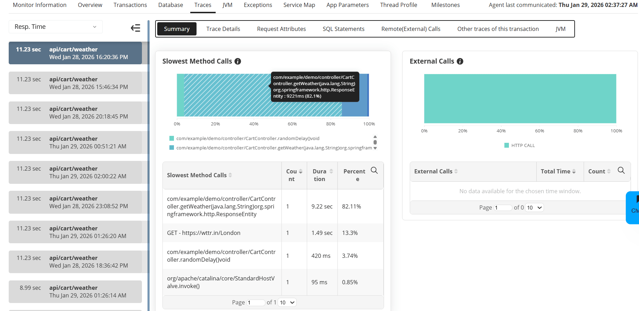Open the Trace Details sub-tab
This screenshot has width=639, height=311.
[223, 29]
